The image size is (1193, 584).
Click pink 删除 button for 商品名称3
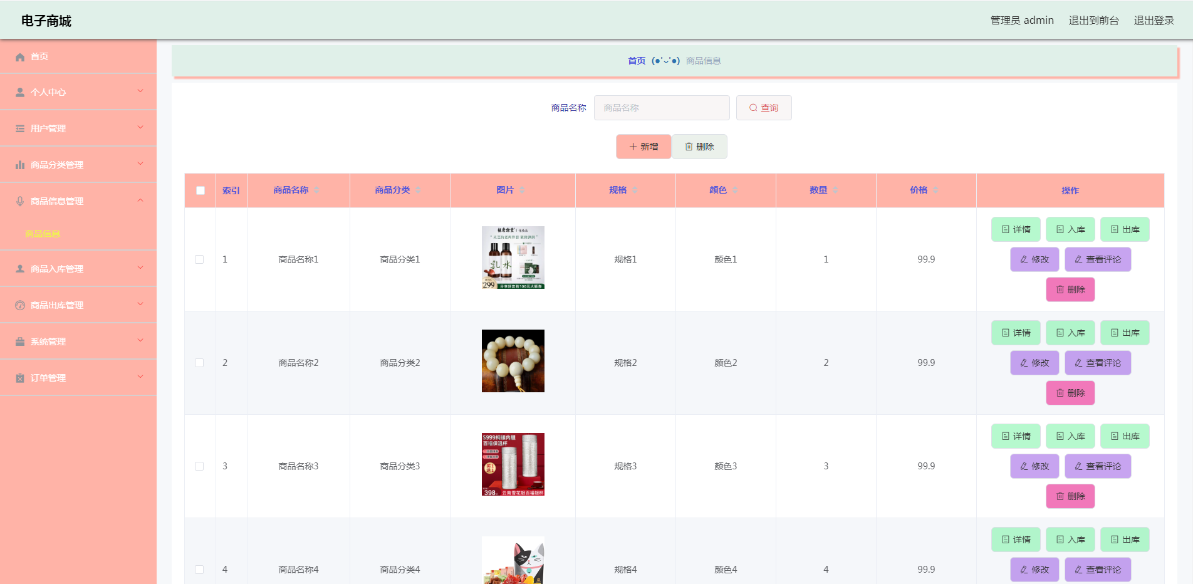(1070, 496)
